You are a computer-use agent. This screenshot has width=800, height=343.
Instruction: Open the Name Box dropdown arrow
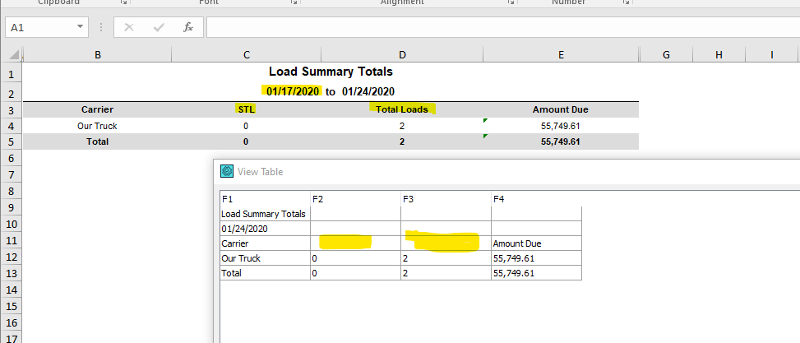80,27
